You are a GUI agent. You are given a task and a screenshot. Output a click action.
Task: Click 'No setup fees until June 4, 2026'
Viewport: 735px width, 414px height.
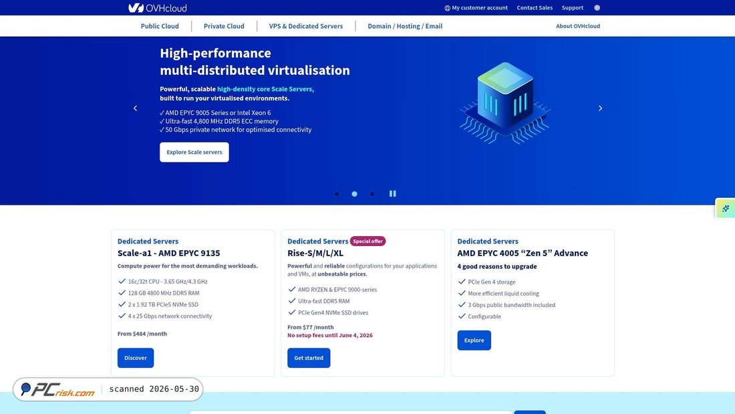tap(330, 335)
